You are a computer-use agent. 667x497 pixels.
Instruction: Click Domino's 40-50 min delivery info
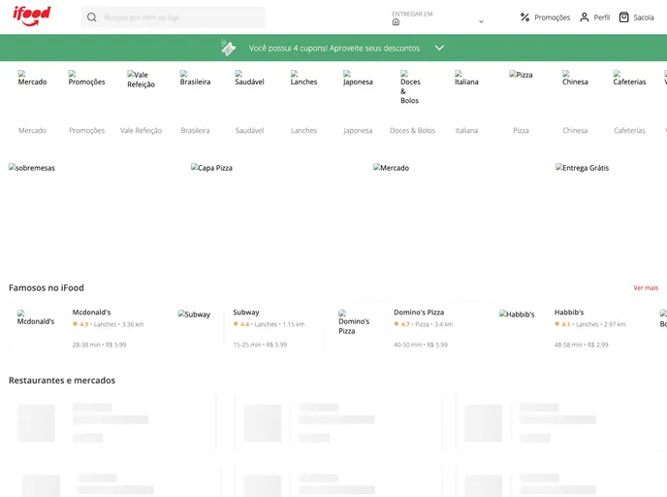[x=421, y=345]
